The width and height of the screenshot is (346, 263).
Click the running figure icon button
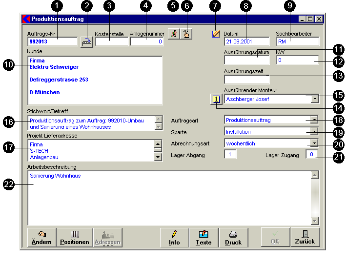(173, 34)
